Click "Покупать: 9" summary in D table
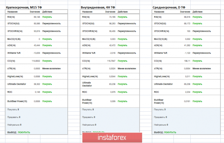Screen dimensions: 224x143 coord(160,110)
